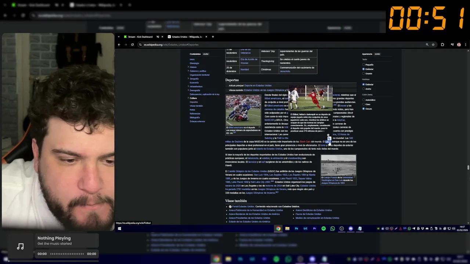Click the volume speaker tray icon

453,228
